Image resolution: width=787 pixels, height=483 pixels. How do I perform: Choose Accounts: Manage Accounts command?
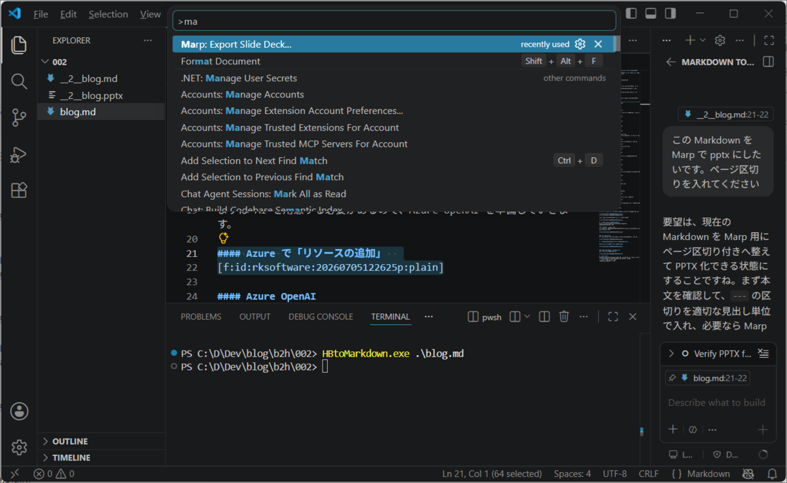tap(393, 94)
